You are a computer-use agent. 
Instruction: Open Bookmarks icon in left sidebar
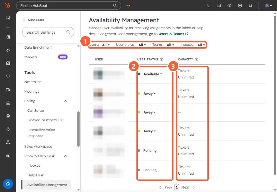pyautogui.click(x=8, y=18)
